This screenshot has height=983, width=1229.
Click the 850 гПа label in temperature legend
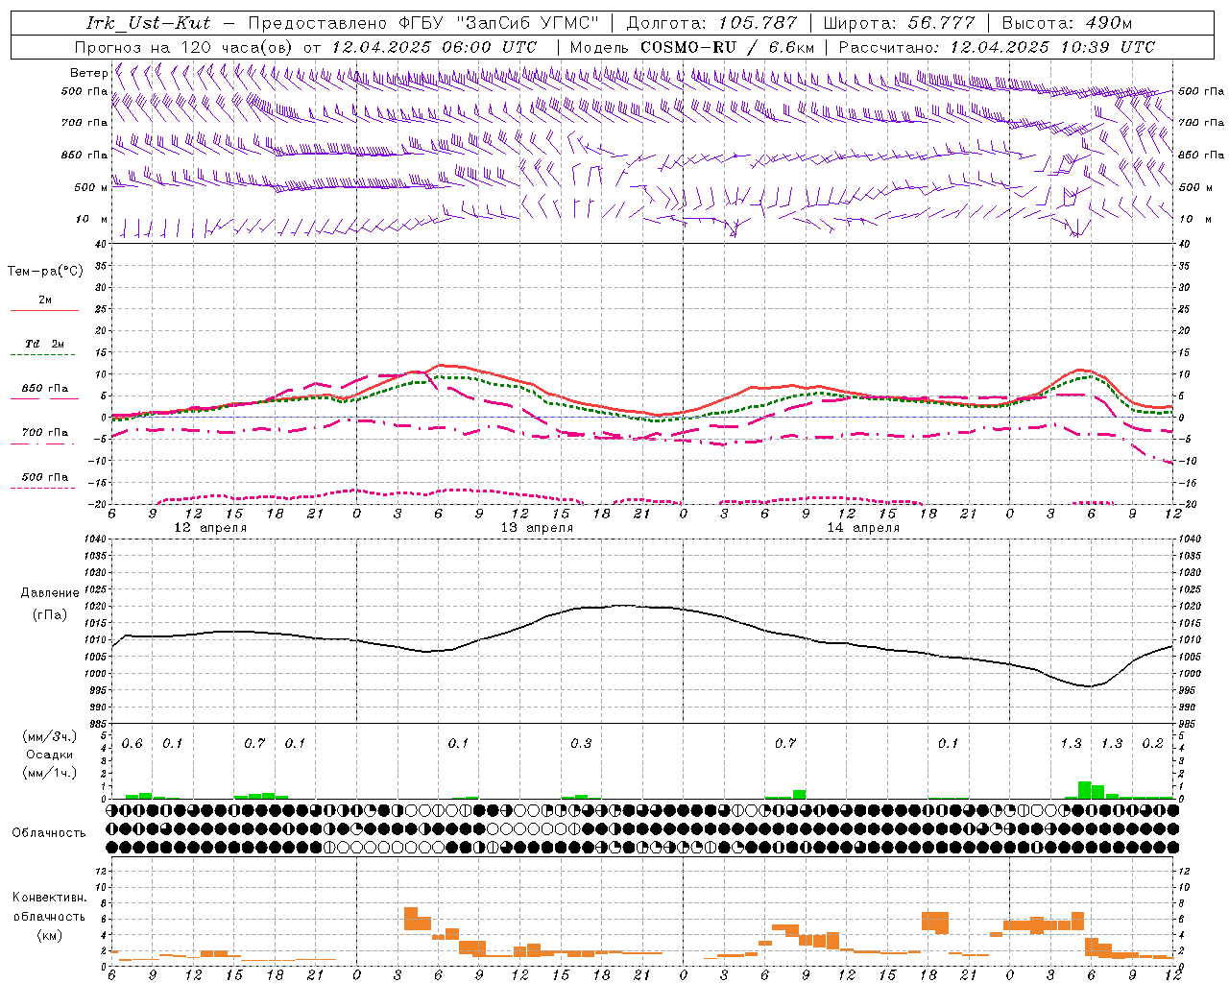[x=45, y=388]
